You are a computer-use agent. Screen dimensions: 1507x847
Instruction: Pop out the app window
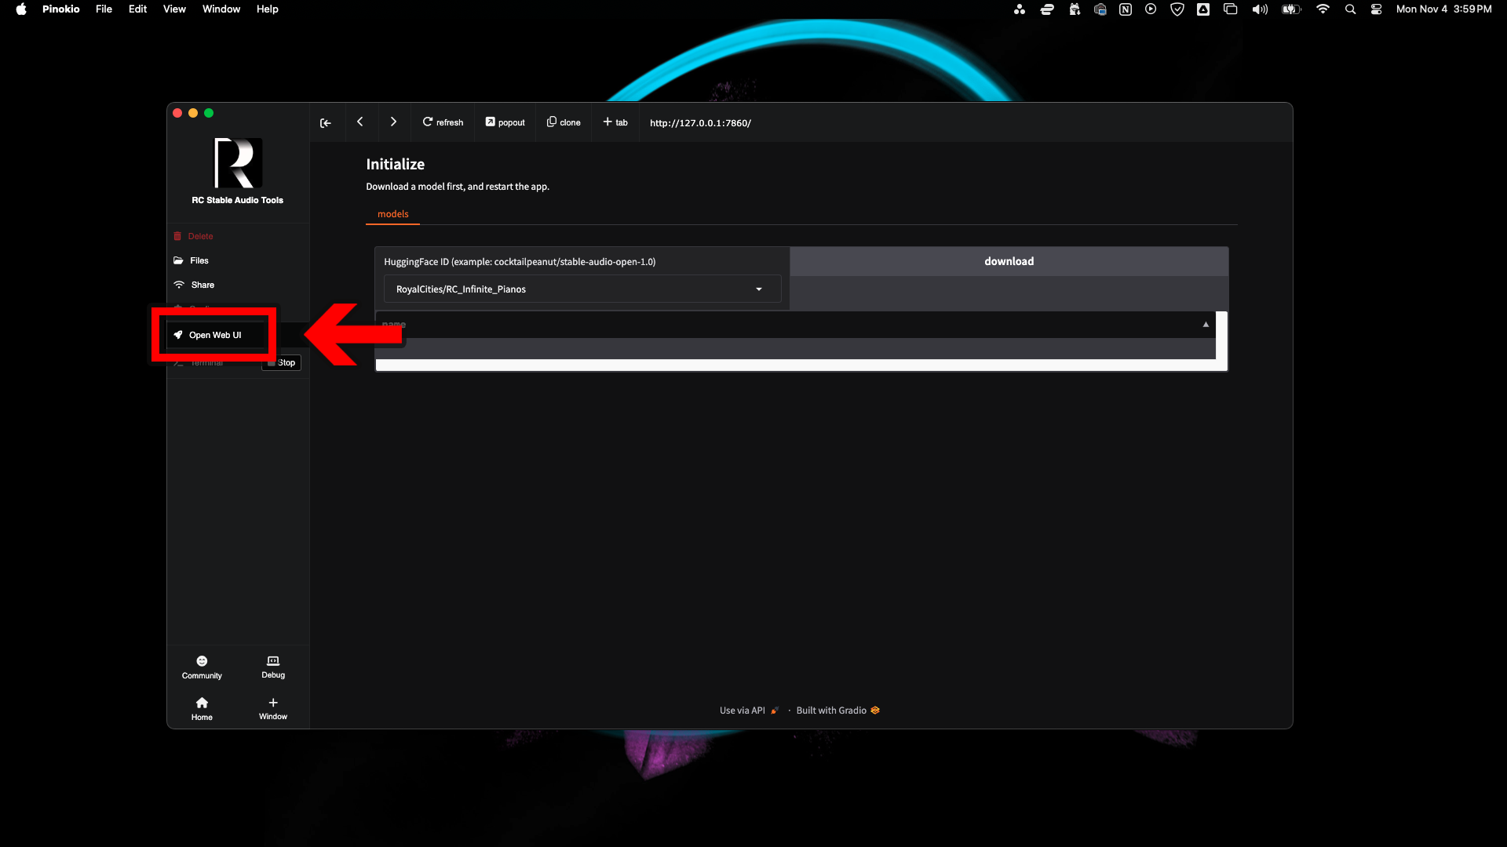pos(505,122)
